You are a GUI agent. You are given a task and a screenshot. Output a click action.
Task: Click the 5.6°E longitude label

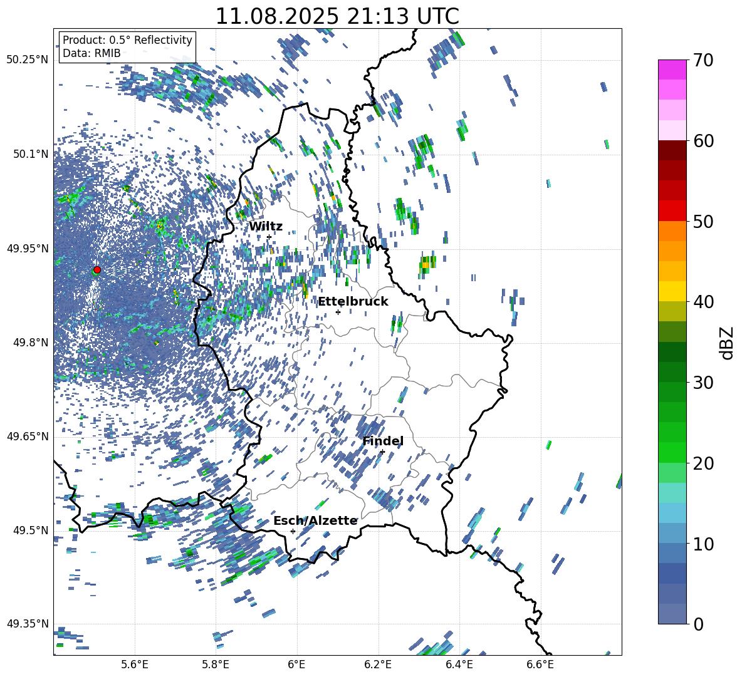(135, 664)
